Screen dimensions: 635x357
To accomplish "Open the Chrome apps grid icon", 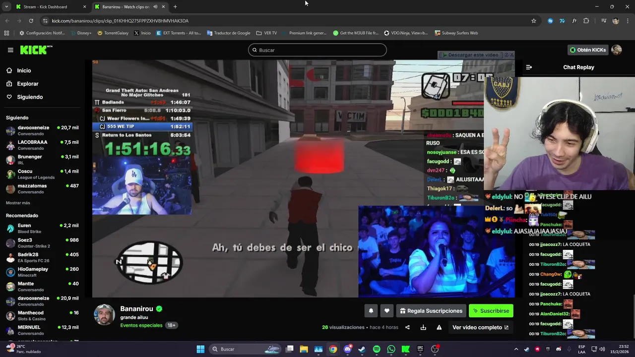I will pos(6,33).
